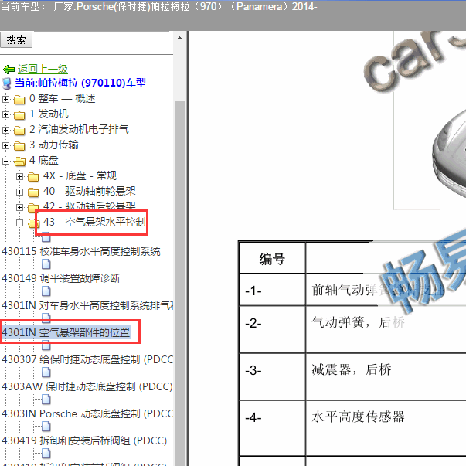466x466 pixels.
Task: Click table cell -3-
Action: click(272, 377)
